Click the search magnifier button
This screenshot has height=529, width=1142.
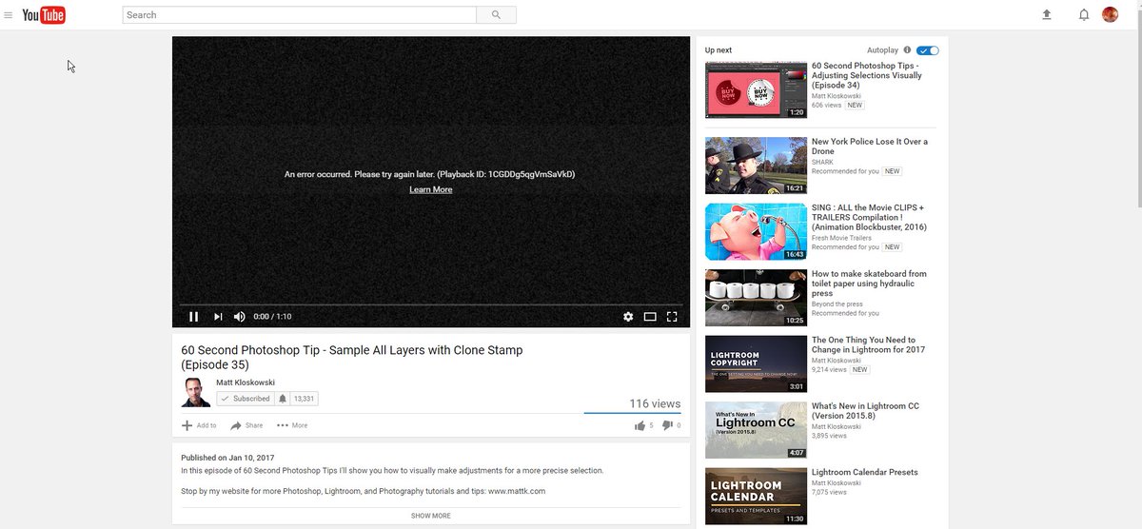496,15
